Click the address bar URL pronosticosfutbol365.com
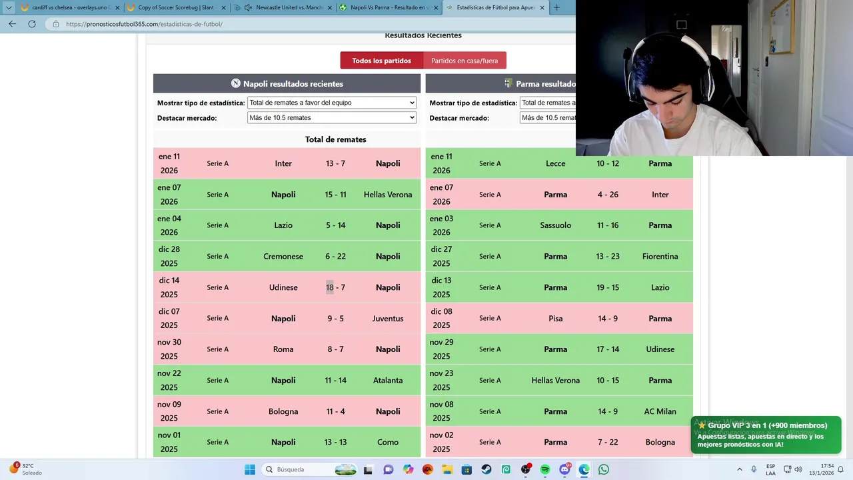Image resolution: width=853 pixels, height=480 pixels. [x=144, y=24]
